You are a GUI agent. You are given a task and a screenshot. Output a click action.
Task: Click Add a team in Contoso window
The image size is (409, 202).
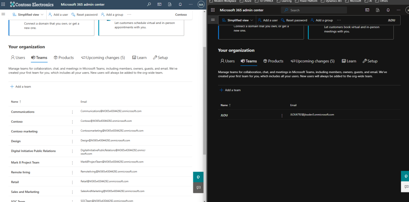coord(20,87)
